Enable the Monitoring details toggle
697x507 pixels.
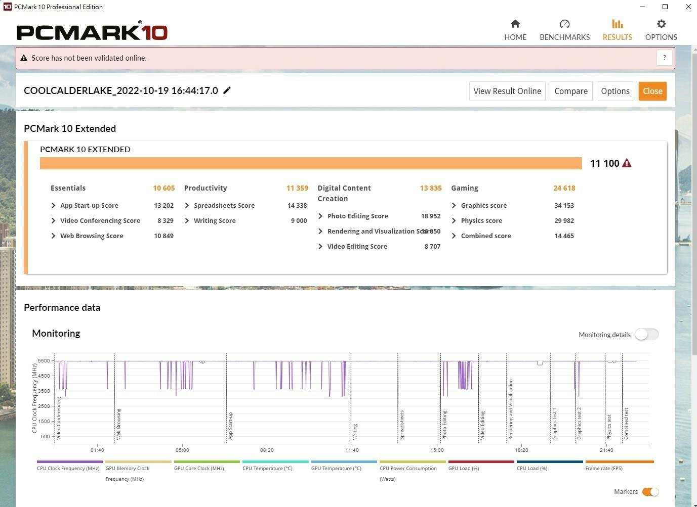tap(646, 335)
